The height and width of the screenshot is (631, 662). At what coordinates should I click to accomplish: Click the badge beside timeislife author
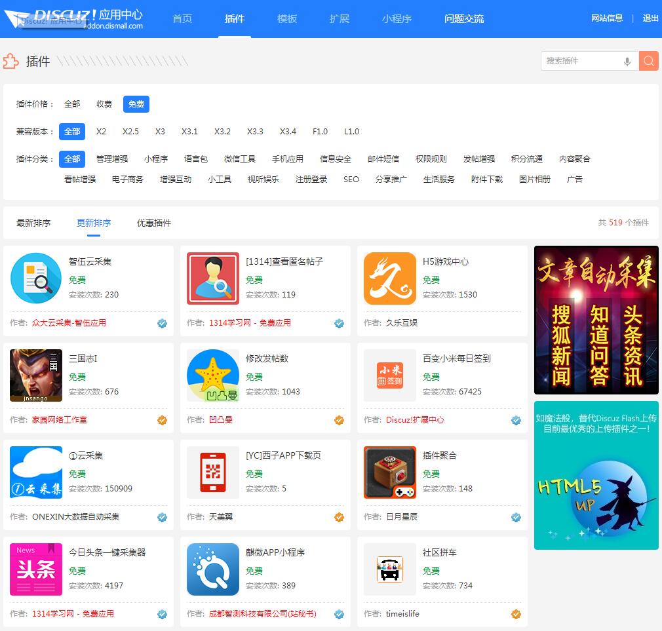pos(516,615)
